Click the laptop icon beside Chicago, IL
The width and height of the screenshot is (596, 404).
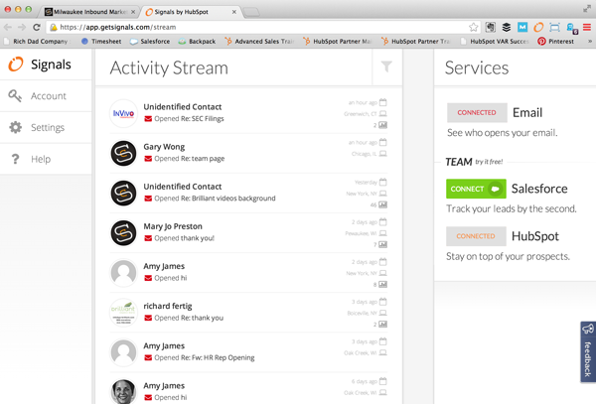click(x=383, y=154)
